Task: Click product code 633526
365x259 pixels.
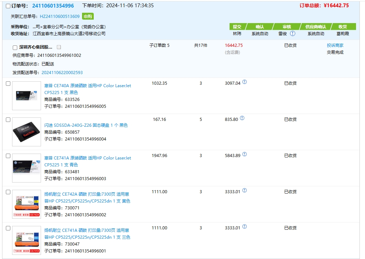Action: (72, 100)
